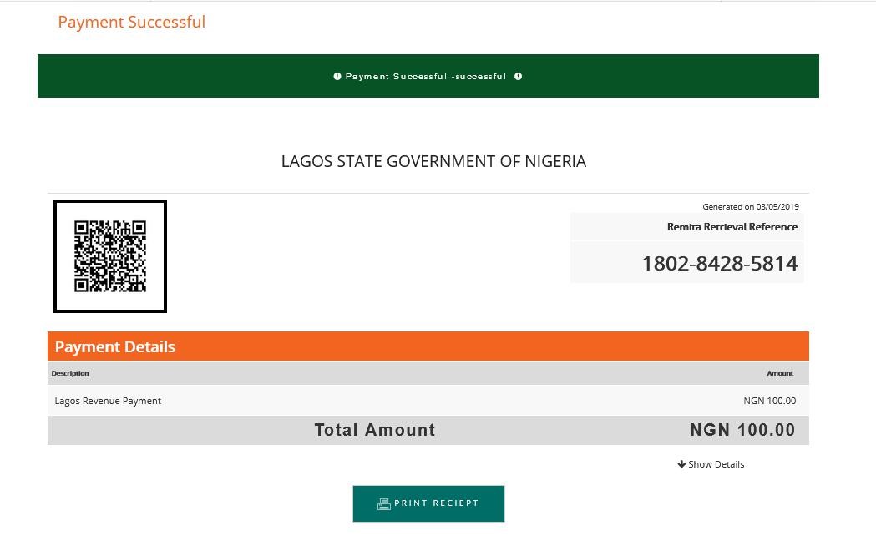Viewport: 876px width, 536px height.
Task: Click the right exclamation icon in green banner
Action: [x=519, y=77]
